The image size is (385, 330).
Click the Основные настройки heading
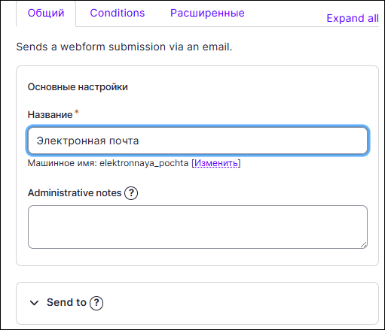pos(78,87)
